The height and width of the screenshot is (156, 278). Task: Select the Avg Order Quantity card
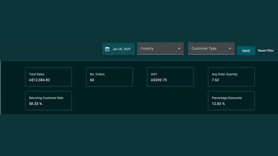231,77
